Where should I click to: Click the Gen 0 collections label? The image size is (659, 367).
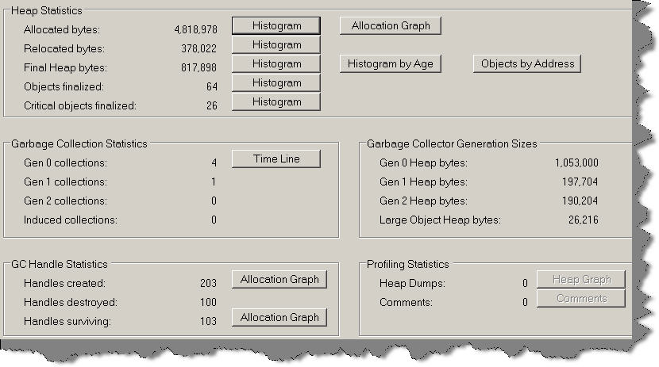point(66,162)
